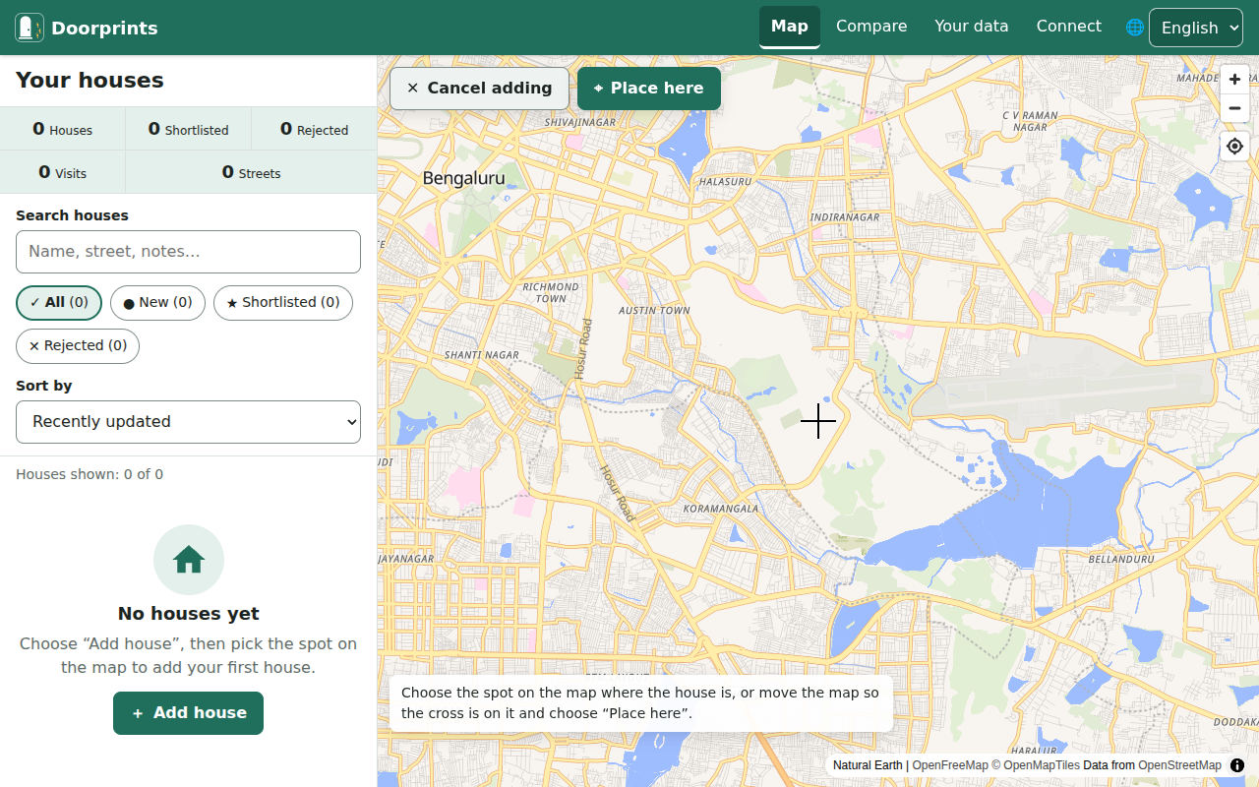The width and height of the screenshot is (1259, 787).
Task: Toggle map attribution info icon
Action: click(x=1237, y=765)
